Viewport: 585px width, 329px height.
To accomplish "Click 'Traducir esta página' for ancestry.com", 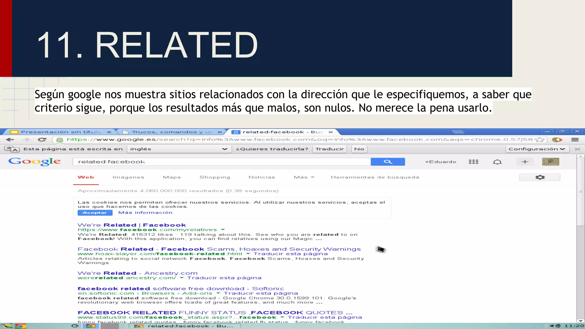I will tap(224, 278).
